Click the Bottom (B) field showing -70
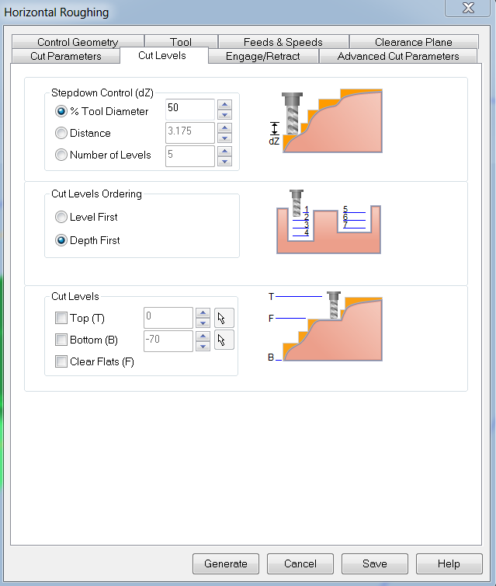Image resolution: width=496 pixels, height=586 pixels. pyautogui.click(x=168, y=341)
